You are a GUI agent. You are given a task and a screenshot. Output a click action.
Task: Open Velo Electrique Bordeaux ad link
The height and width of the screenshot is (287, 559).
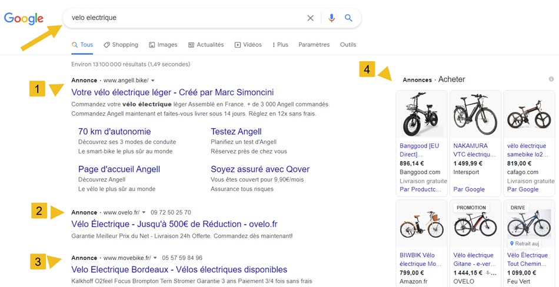tap(179, 269)
